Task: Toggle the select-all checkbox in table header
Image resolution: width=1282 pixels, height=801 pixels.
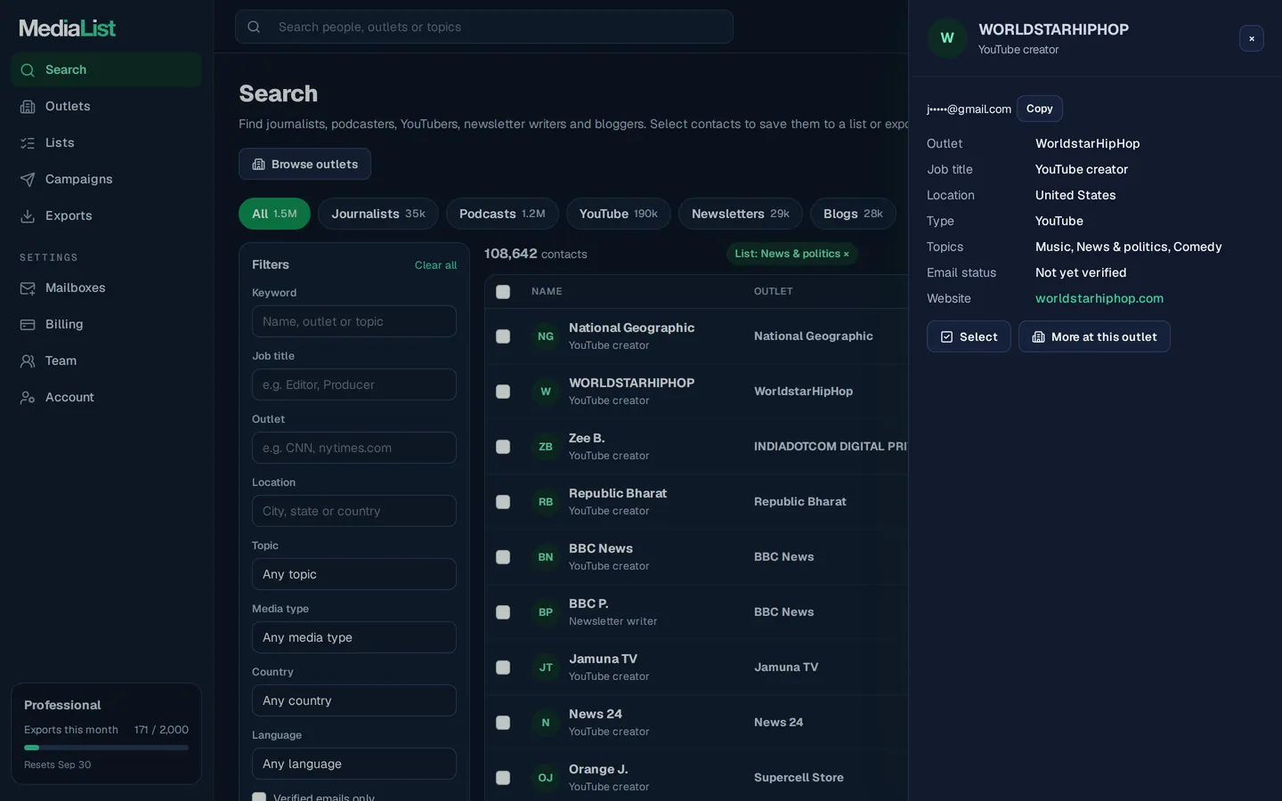Action: click(503, 292)
